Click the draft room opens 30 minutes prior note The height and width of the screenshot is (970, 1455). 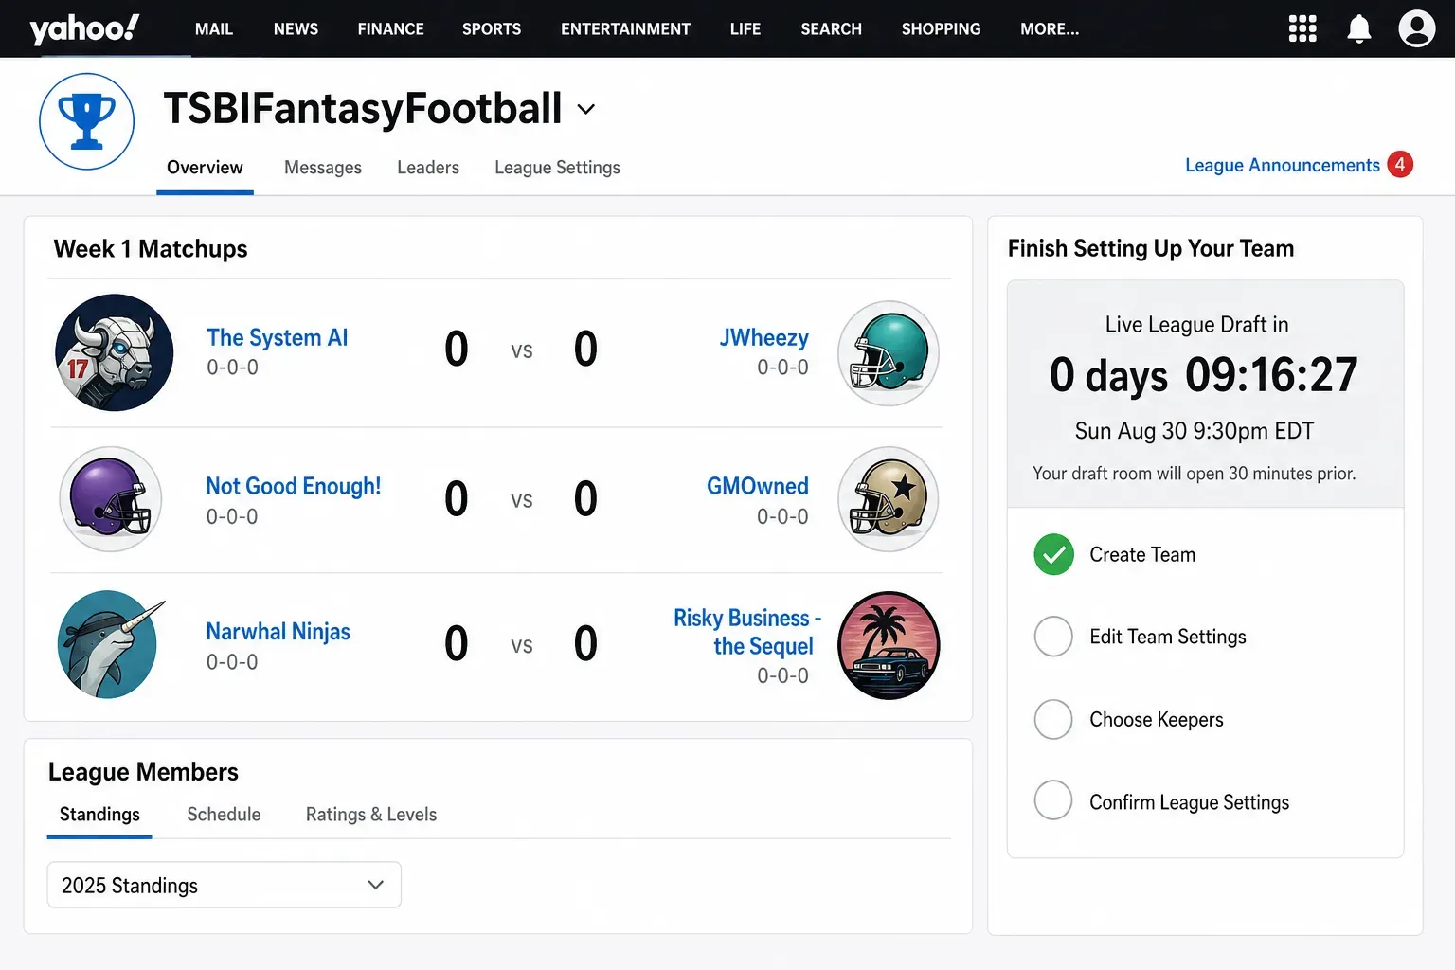pyautogui.click(x=1195, y=474)
